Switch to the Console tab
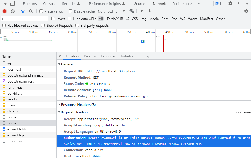The height and width of the screenshot is (158, 251). coord(49,3)
